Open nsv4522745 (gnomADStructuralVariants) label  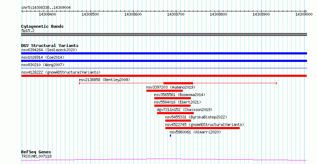coord(204,125)
